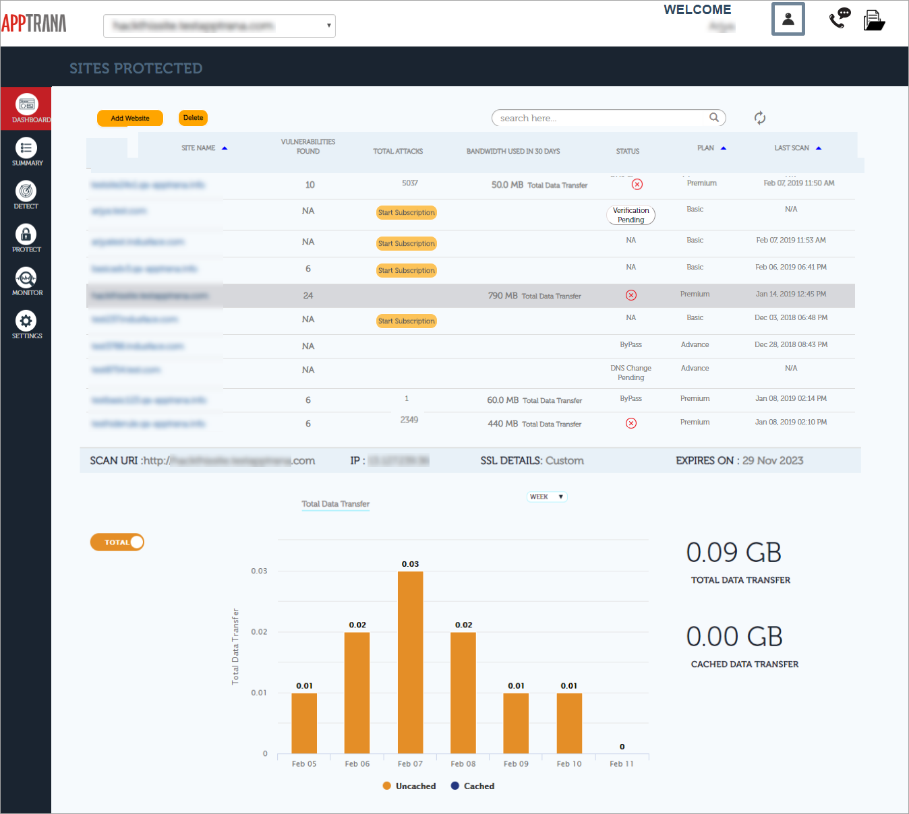Open the Protect sidebar icon
The width and height of the screenshot is (909, 814).
(x=26, y=238)
